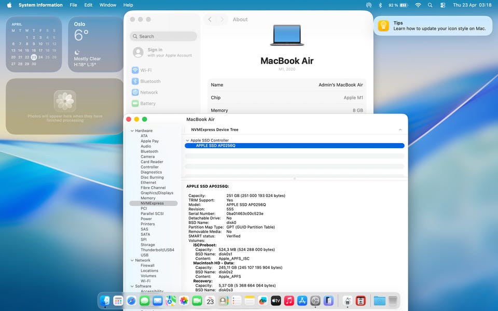Go forward in System Settings window

coord(222,19)
